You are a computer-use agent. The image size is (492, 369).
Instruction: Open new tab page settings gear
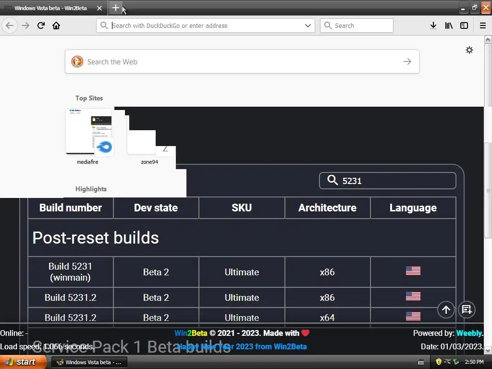click(x=469, y=50)
